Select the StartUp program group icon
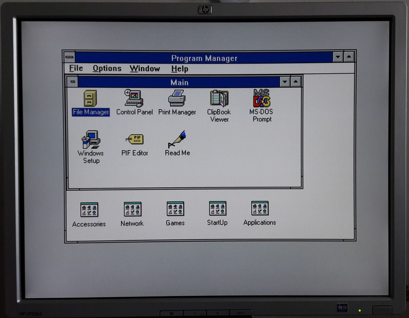Image resolution: width=409 pixels, height=318 pixels. pos(217,208)
